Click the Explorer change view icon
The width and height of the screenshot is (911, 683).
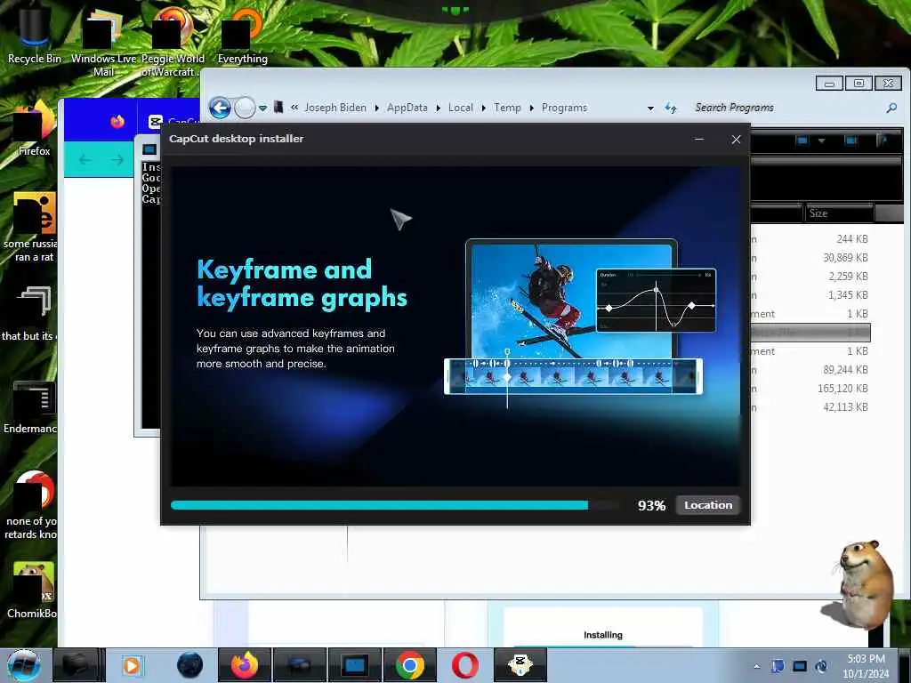click(802, 141)
